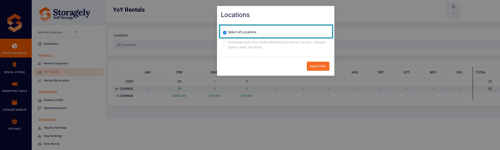Open the Rental Comparison menu item
This screenshot has height=150, width=500.
point(56,63)
